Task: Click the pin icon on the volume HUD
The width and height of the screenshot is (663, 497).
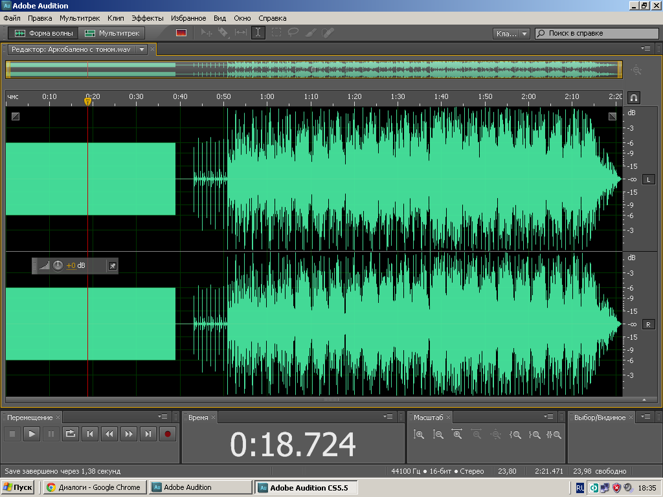Action: [x=112, y=265]
